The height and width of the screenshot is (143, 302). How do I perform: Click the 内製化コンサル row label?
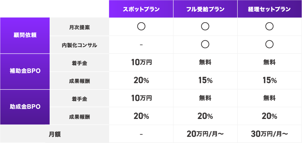[x=79, y=45]
